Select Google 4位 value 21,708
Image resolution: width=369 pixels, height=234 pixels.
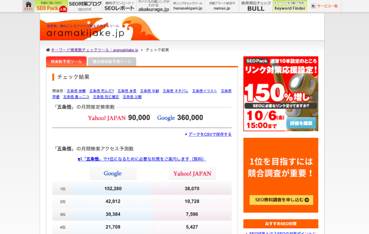point(113,227)
